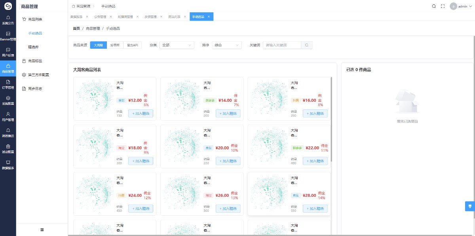Collapse the submenu with hamburger icon
This screenshot has height=236, width=475.
42,230
